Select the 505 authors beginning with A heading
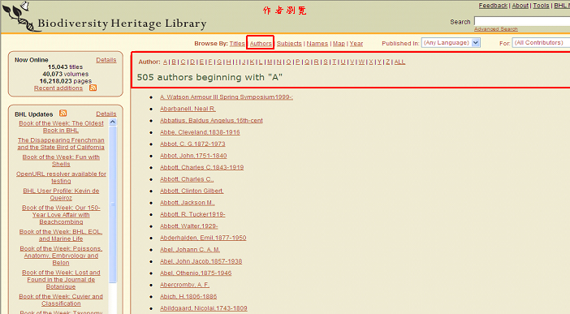Image resolution: width=570 pixels, height=314 pixels. pos(209,77)
